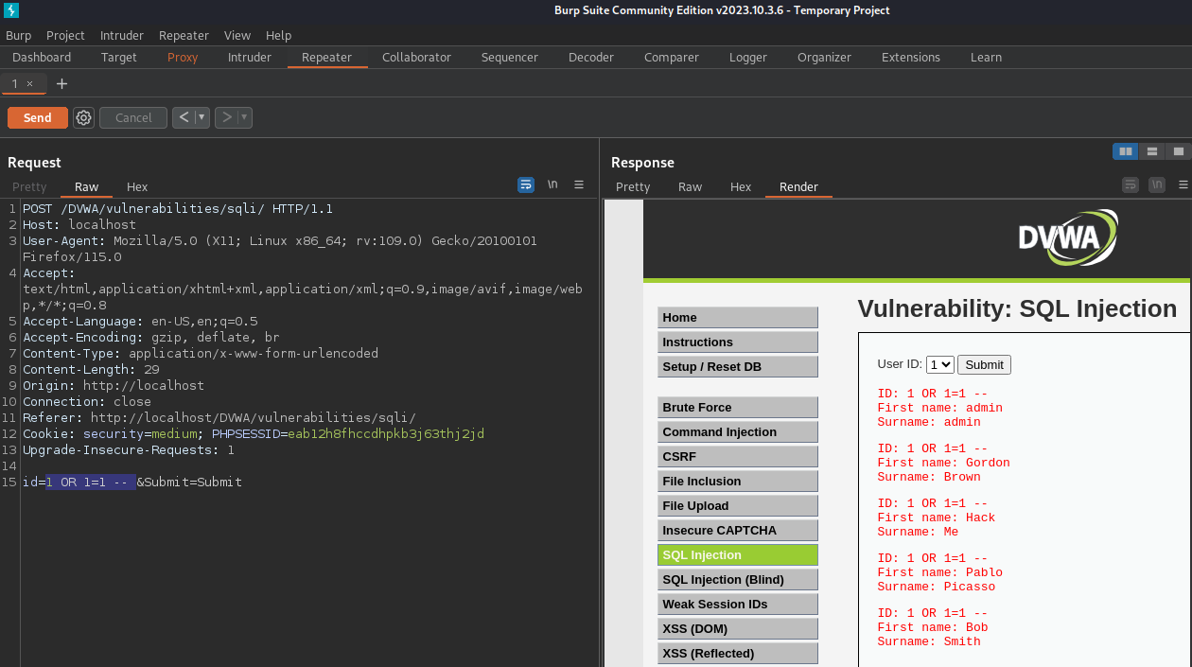Switch to the Extensions tab

click(911, 58)
